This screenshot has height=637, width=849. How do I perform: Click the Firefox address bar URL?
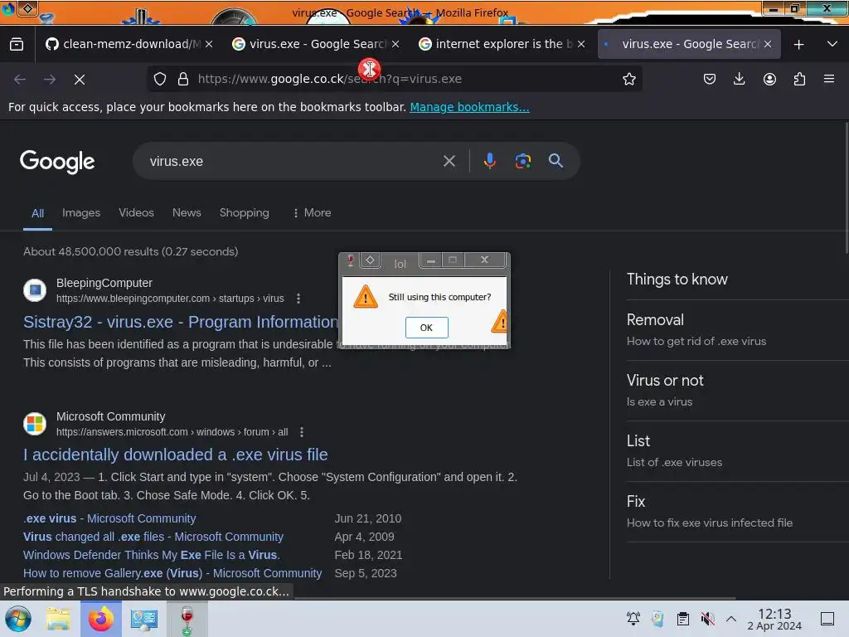pos(330,79)
